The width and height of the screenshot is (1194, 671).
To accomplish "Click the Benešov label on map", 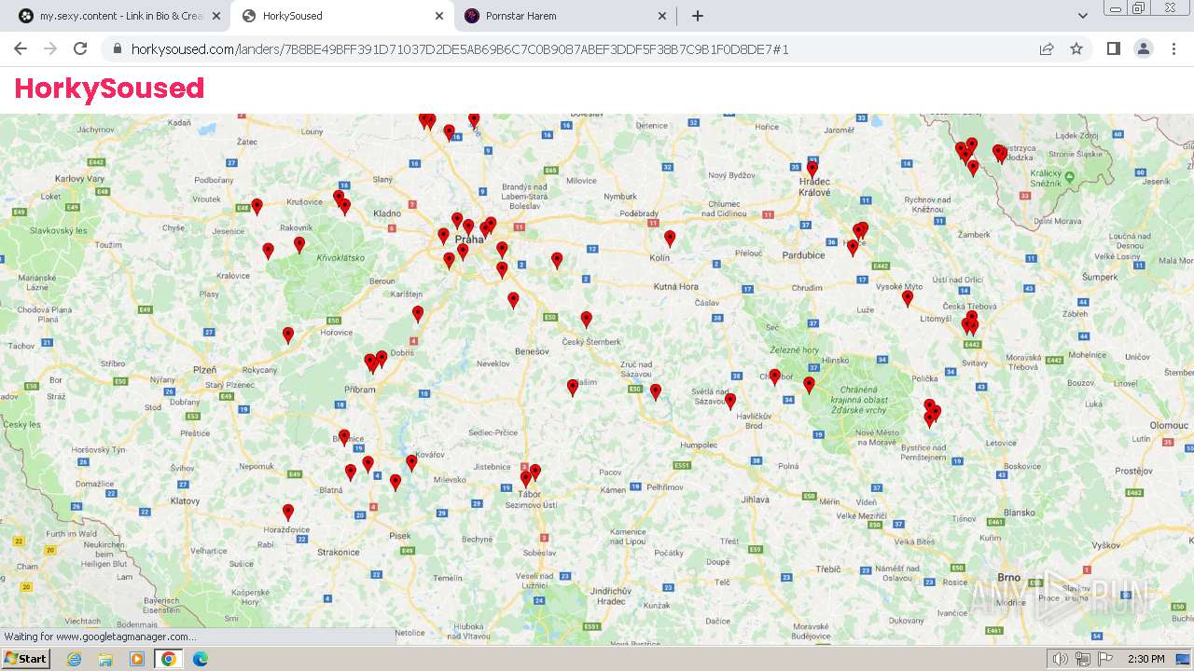I will tap(532, 351).
